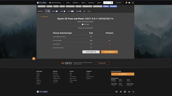Screen dimensions: 172x96
Task: Open the API reference footer link
Action: 73,77
